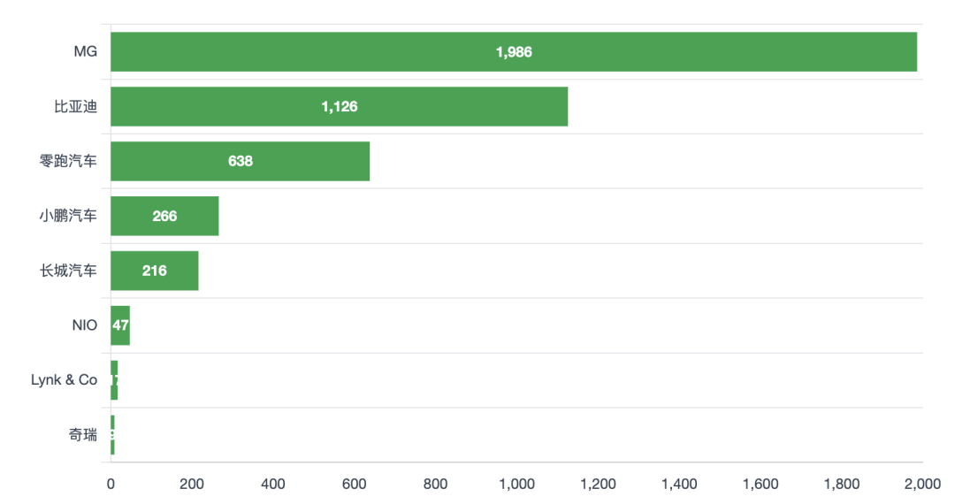Select the 零跑汽车 axis label

[68, 162]
